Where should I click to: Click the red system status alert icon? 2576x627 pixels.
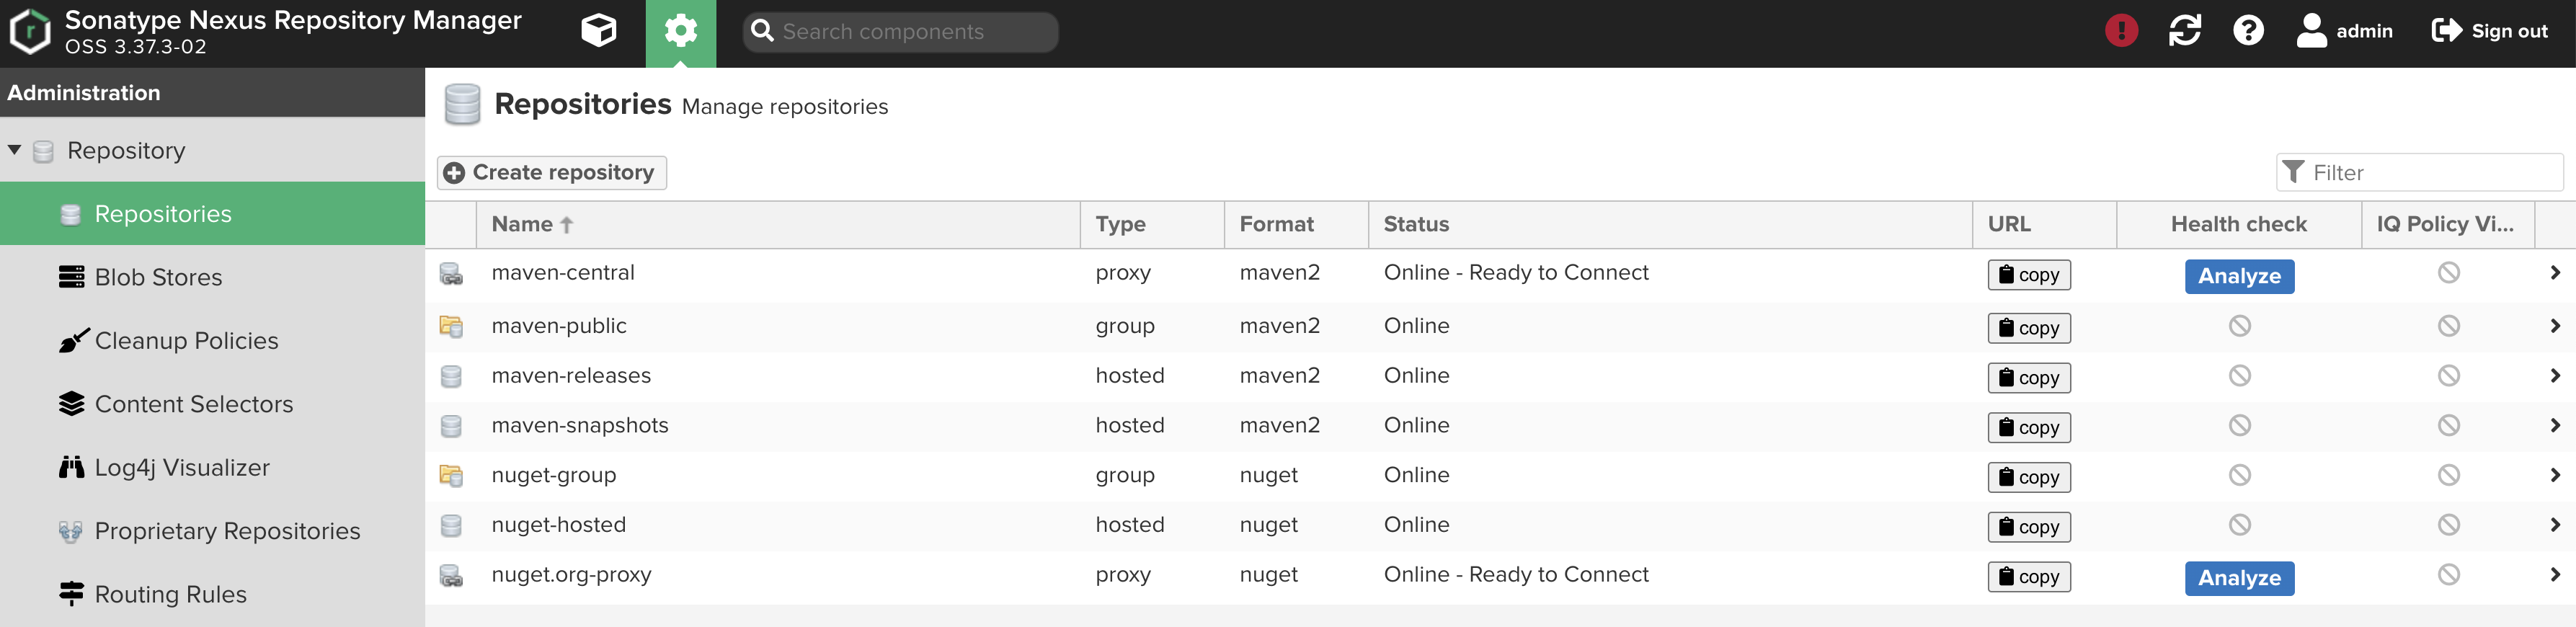[2121, 31]
